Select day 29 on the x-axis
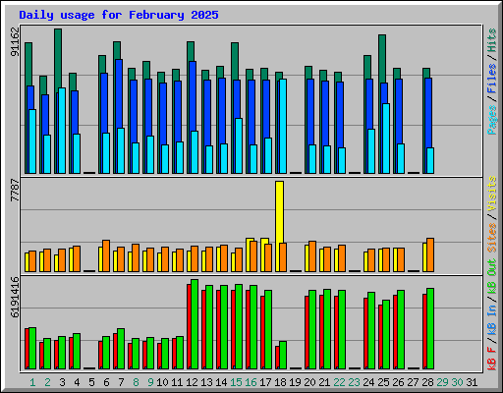The width and height of the screenshot is (503, 393). point(442,382)
